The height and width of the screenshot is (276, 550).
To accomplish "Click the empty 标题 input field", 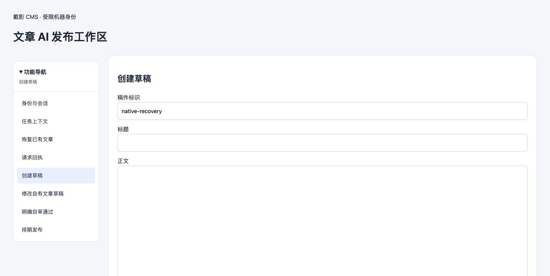I will (323, 143).
